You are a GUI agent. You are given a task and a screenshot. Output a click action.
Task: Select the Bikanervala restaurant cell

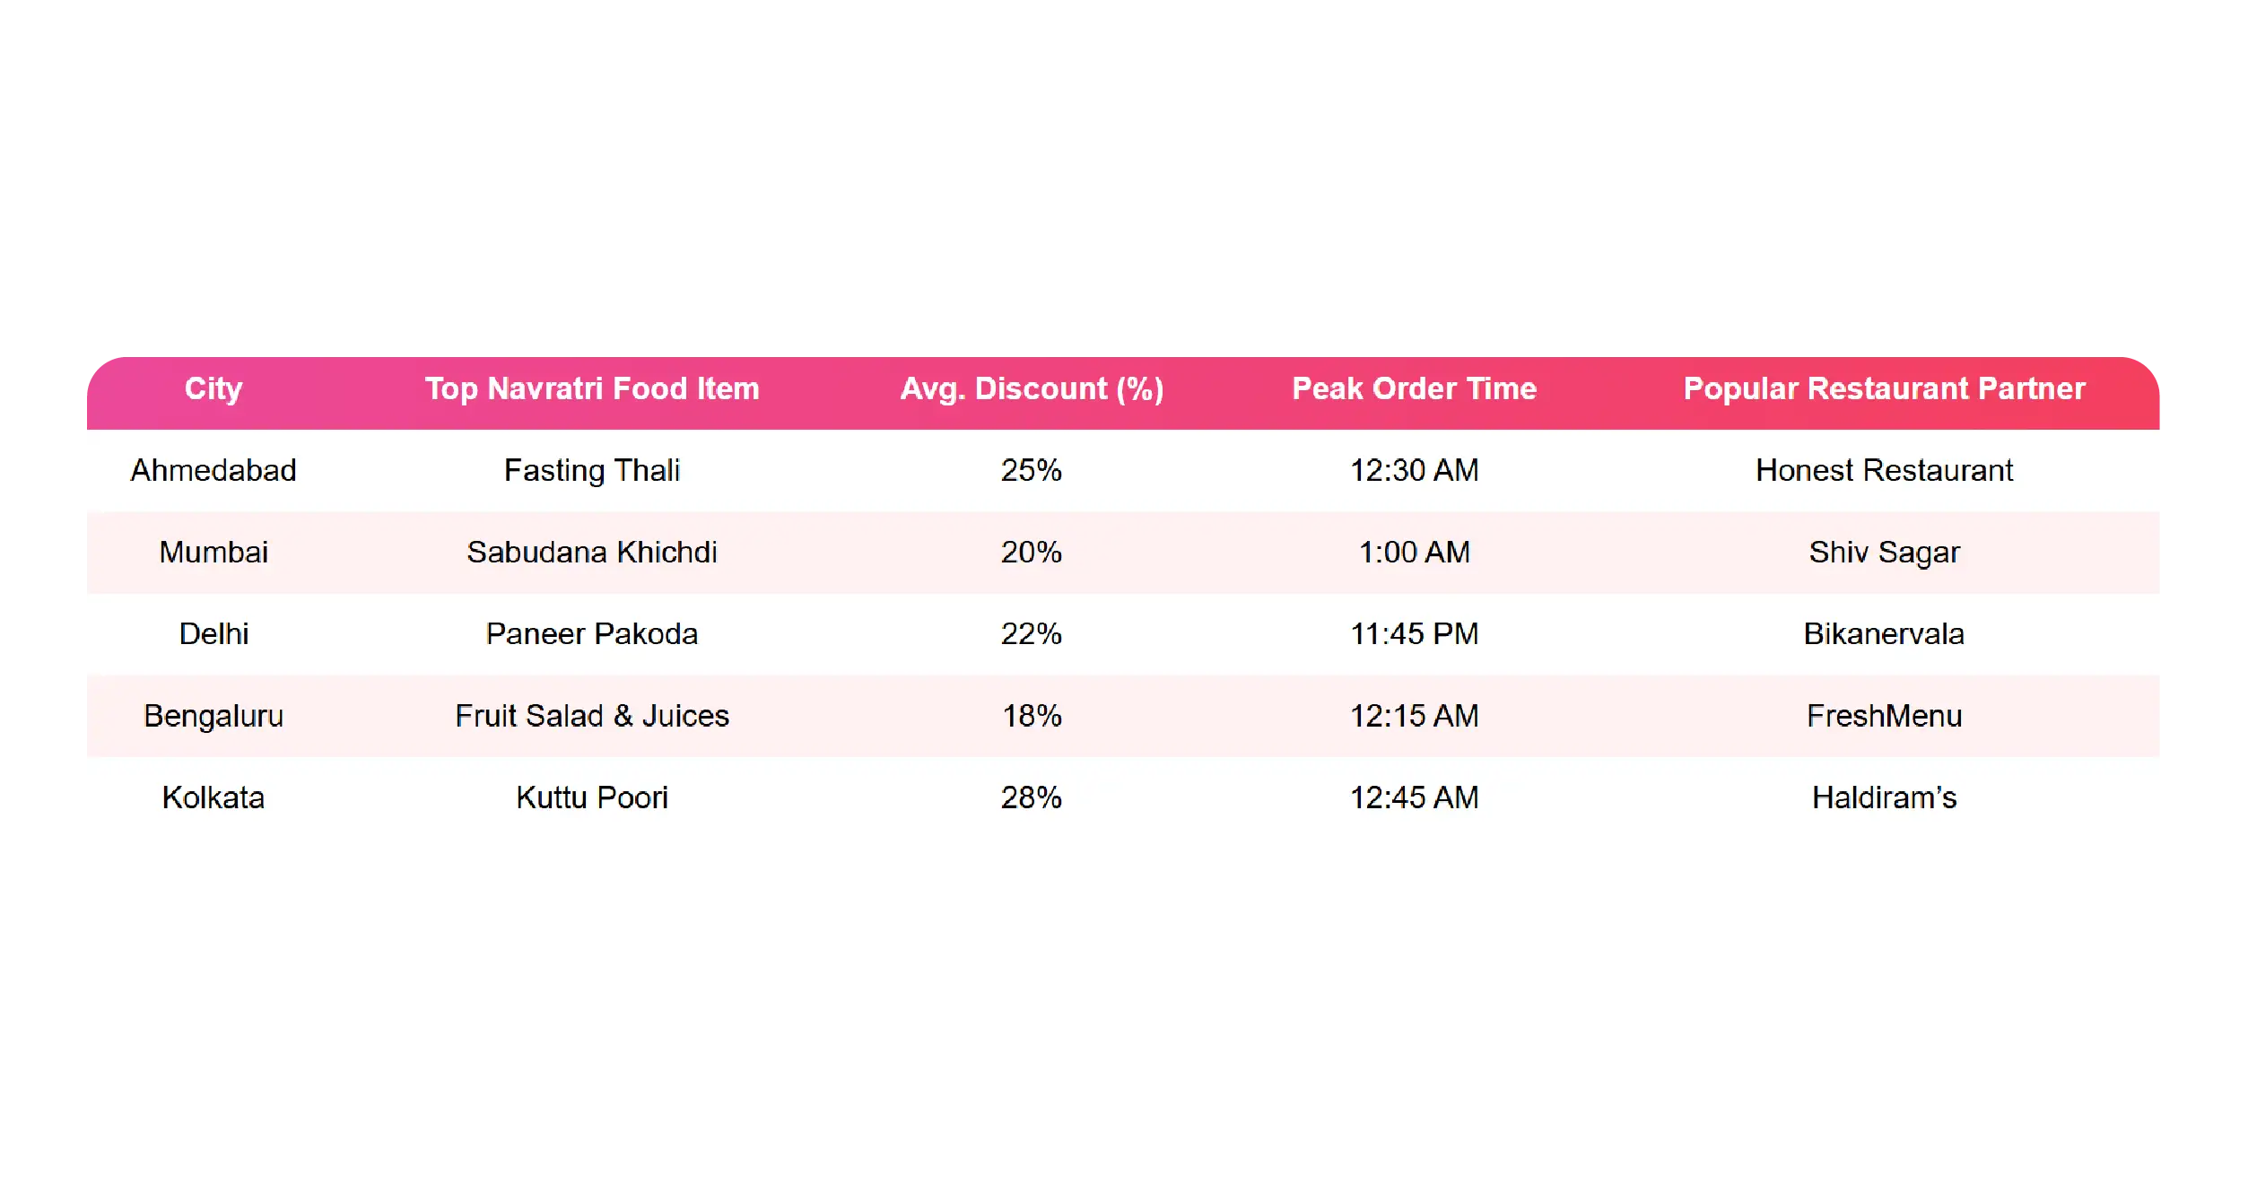(1884, 633)
